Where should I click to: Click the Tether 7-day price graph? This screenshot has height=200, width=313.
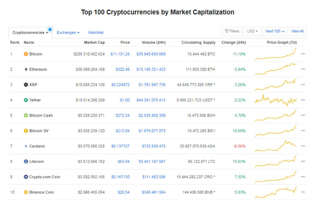click(x=276, y=100)
